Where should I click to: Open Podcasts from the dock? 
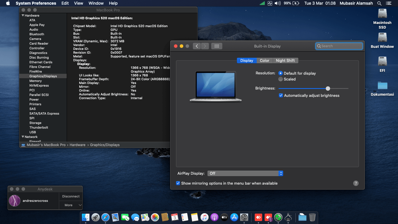pyautogui.click(x=214, y=217)
